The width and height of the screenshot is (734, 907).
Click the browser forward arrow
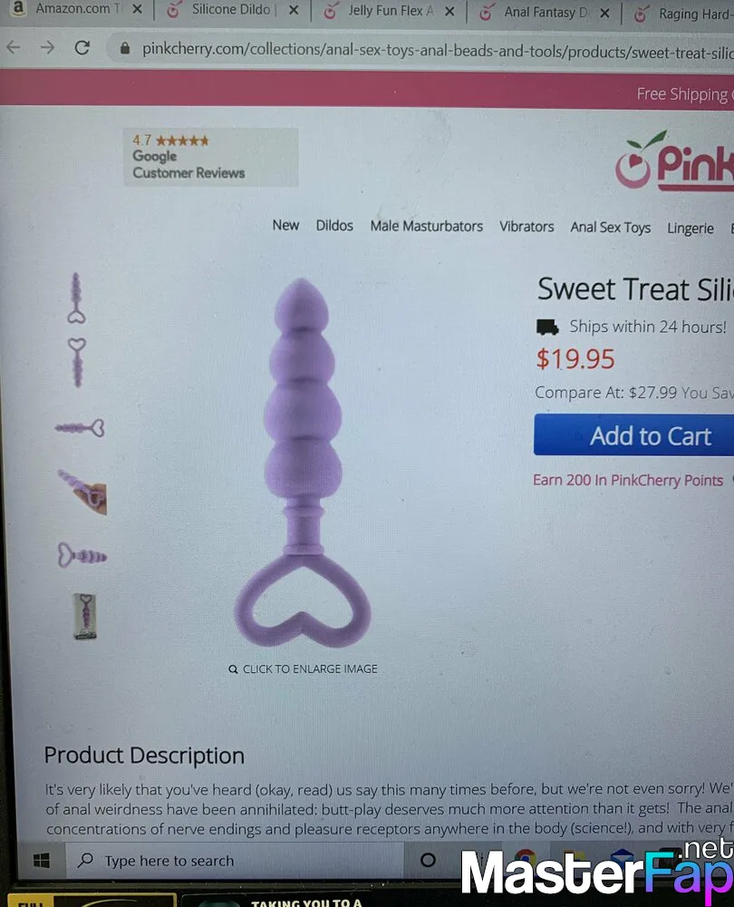pos(47,47)
